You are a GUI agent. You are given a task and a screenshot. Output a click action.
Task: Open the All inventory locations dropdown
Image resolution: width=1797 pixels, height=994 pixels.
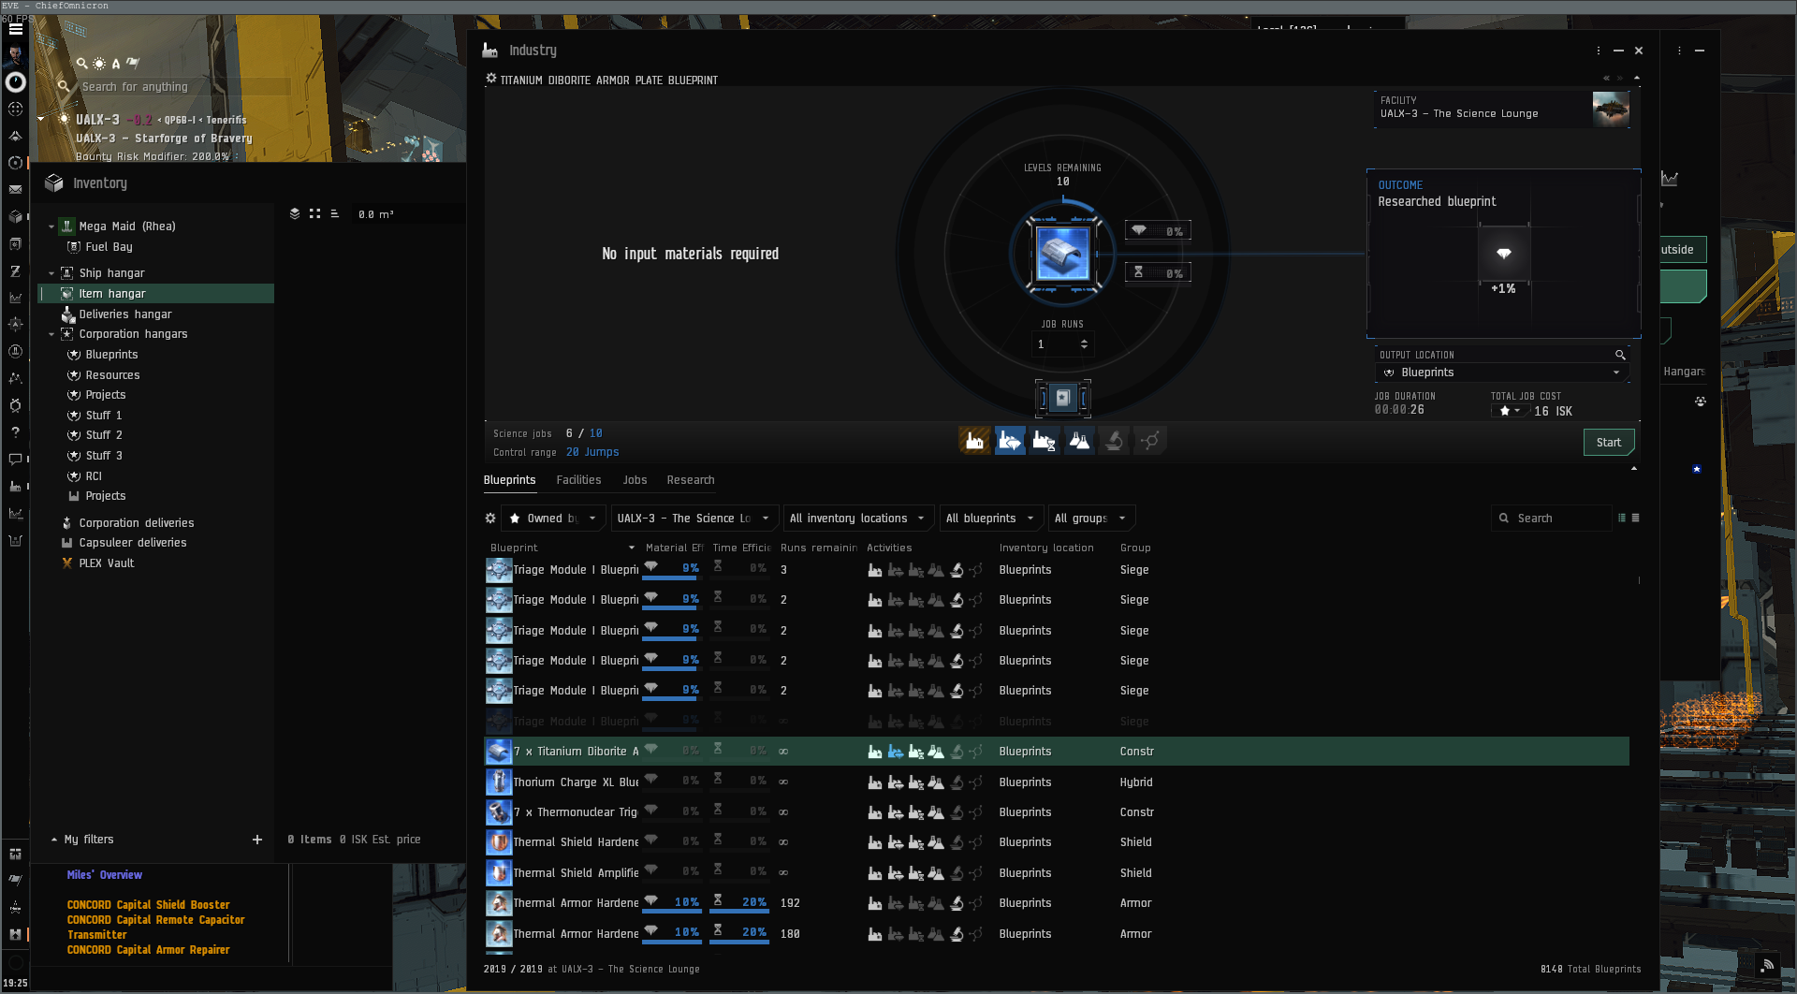(856, 519)
